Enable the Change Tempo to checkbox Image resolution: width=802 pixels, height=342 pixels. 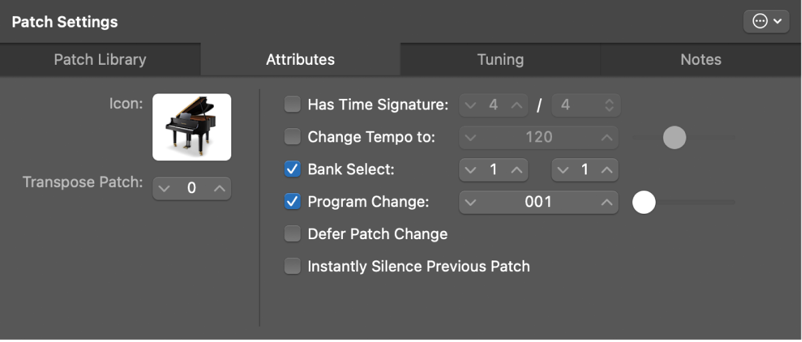pos(293,137)
